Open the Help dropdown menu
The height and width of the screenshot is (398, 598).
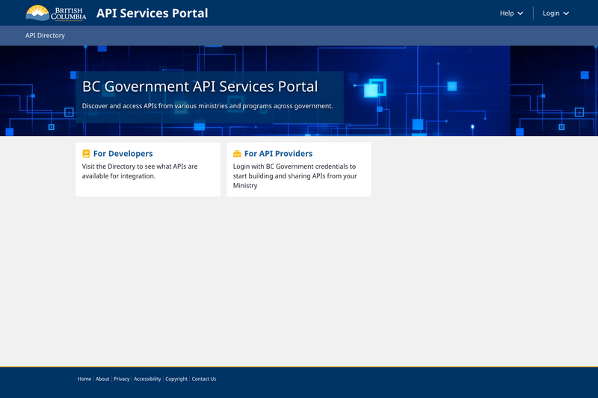click(511, 13)
